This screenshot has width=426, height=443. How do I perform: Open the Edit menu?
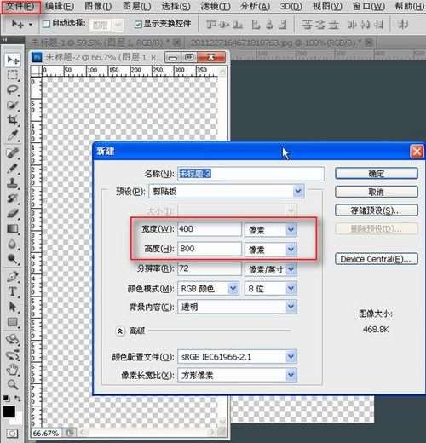point(60,6)
